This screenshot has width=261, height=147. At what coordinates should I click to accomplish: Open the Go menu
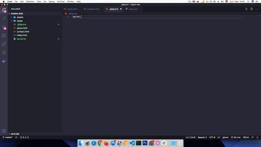(x=45, y=2)
